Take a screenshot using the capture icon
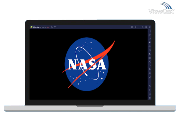 pos(150,62)
